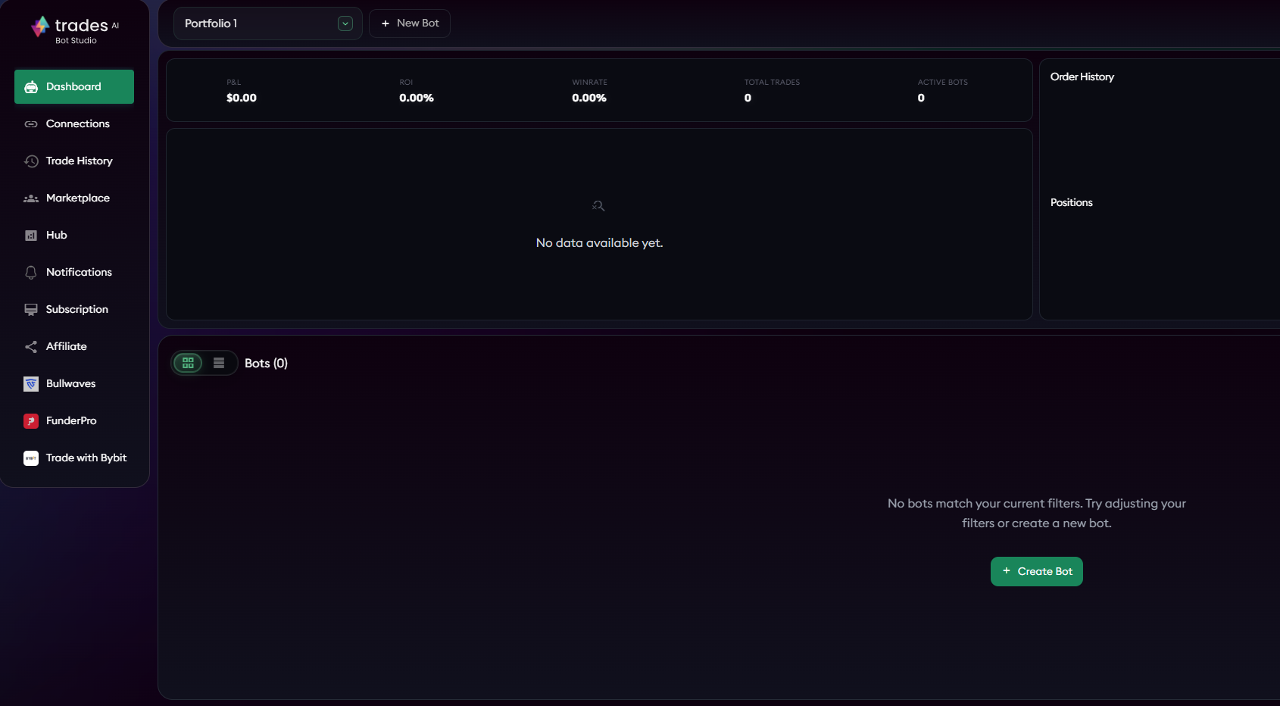Image resolution: width=1280 pixels, height=706 pixels.
Task: Click the Affiliate share icon
Action: point(31,347)
